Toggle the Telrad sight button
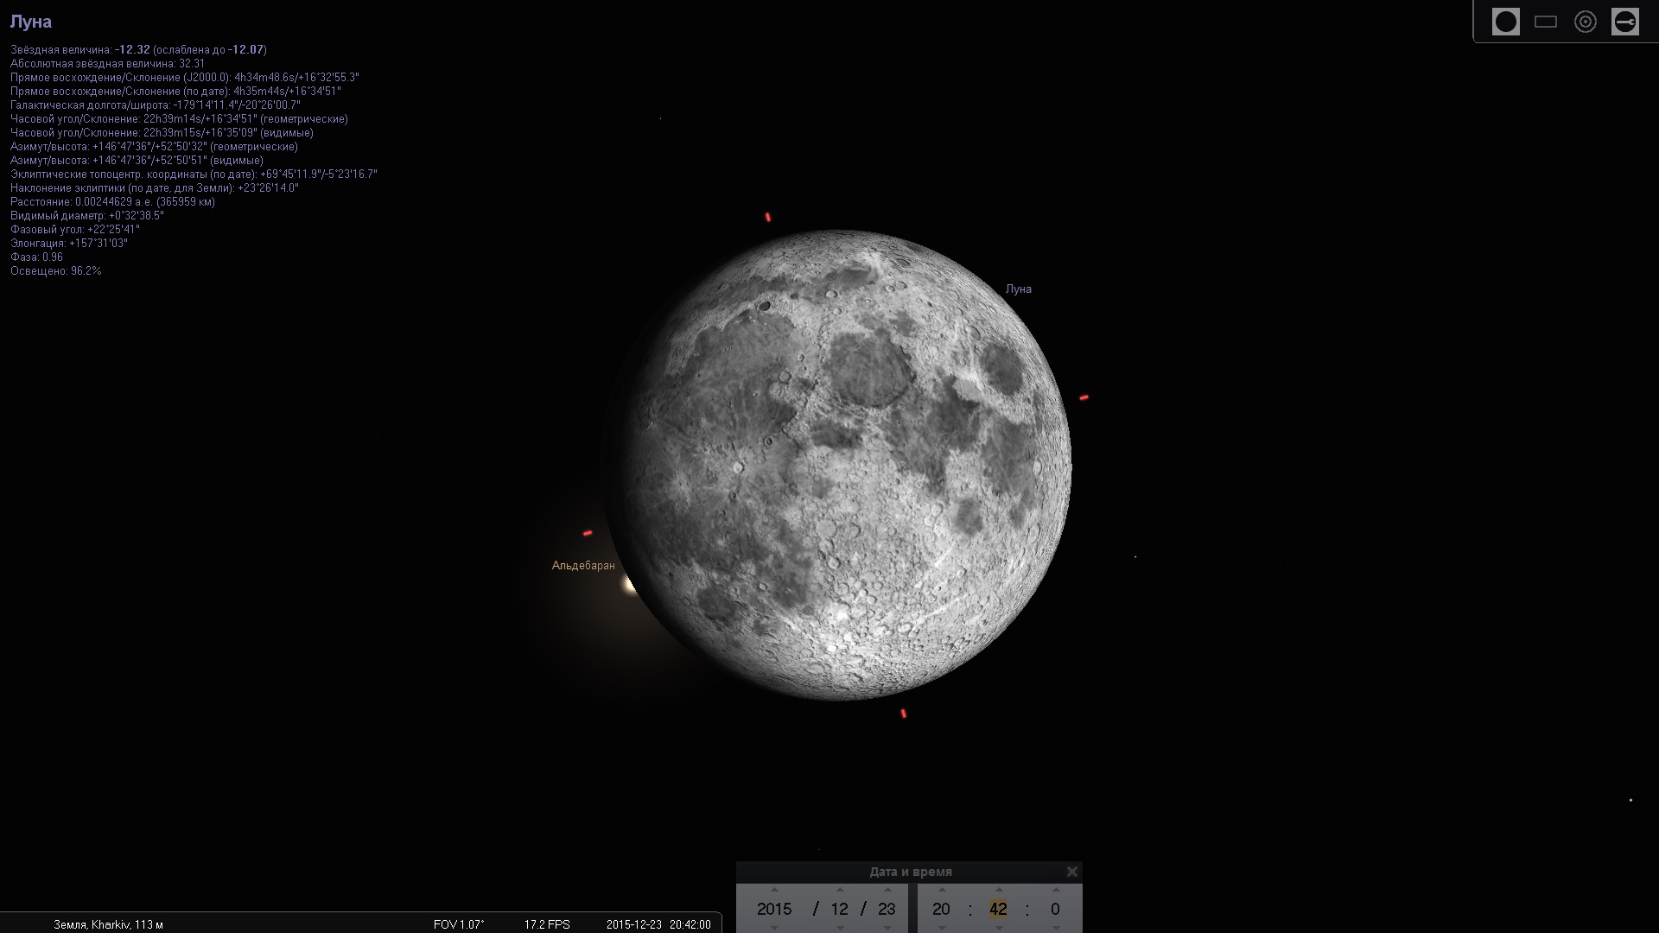Image resolution: width=1659 pixels, height=933 pixels. tap(1585, 22)
